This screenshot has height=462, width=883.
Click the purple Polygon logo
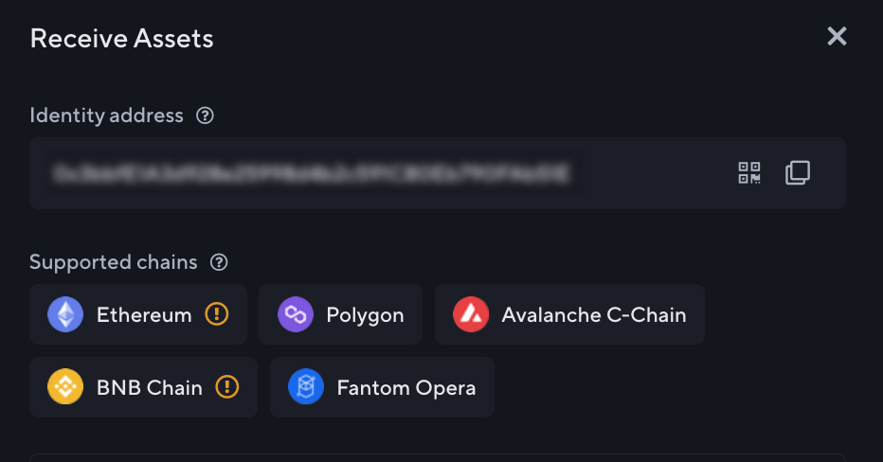click(x=296, y=314)
